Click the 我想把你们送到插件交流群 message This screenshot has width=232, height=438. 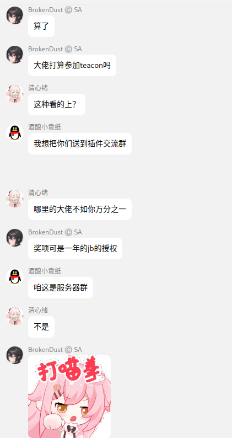(80, 143)
